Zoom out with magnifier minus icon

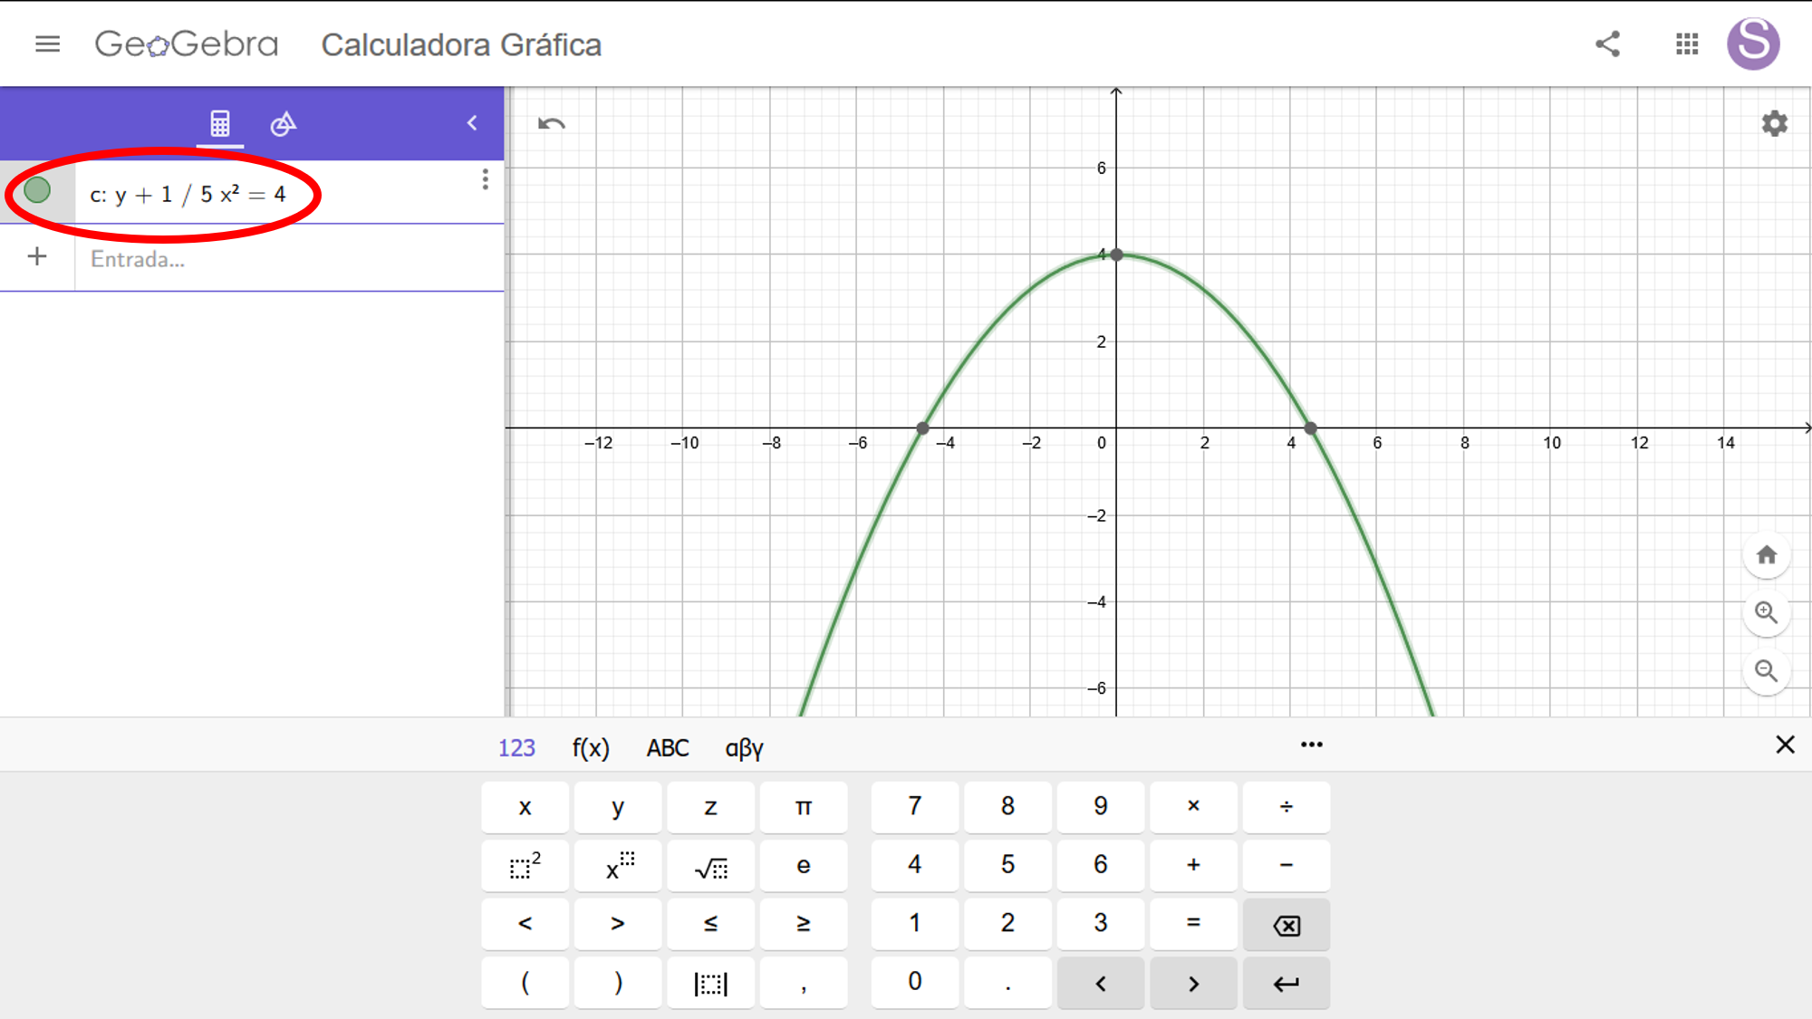click(x=1766, y=671)
